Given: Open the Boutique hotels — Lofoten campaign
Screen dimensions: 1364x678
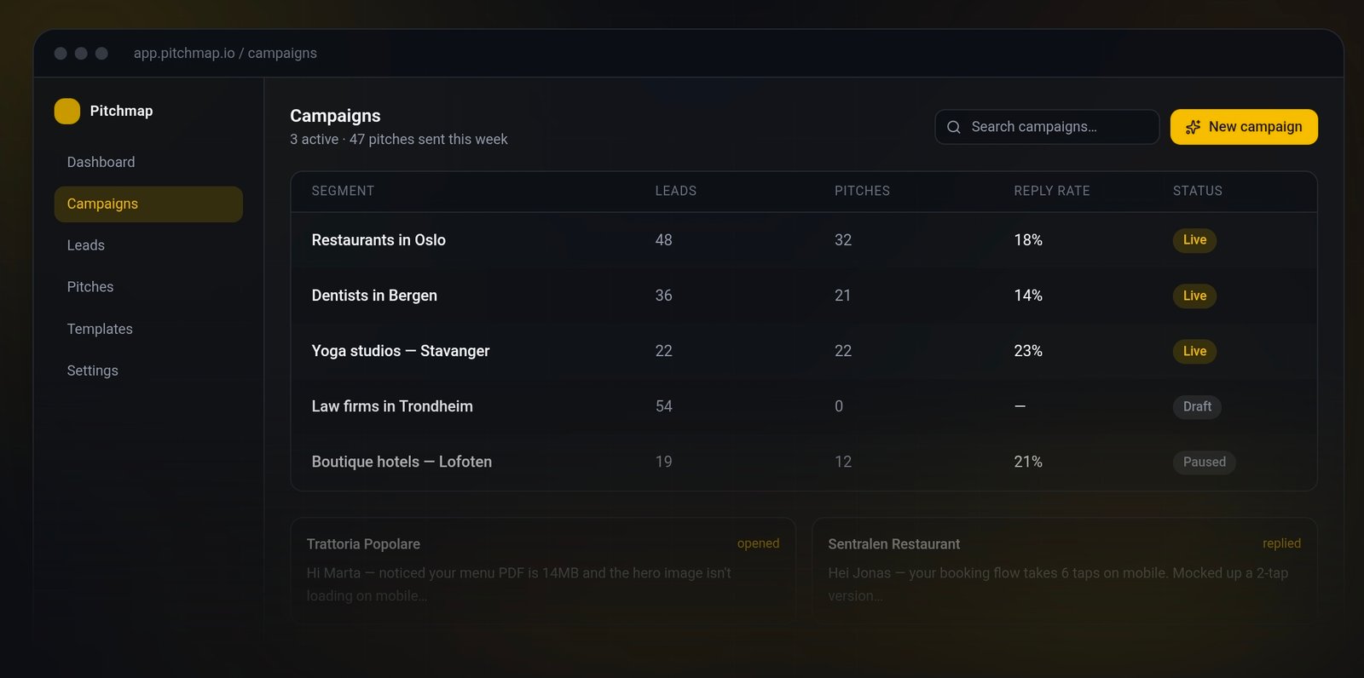Looking at the screenshot, I should click(804, 462).
